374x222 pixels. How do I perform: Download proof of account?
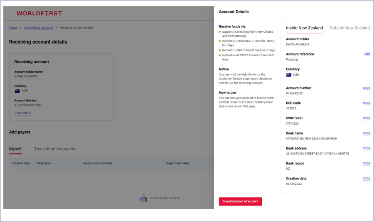[240, 201]
